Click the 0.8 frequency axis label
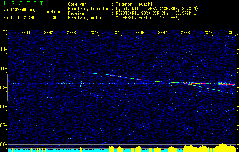The image size is (239, 152). (x=3, y=106)
